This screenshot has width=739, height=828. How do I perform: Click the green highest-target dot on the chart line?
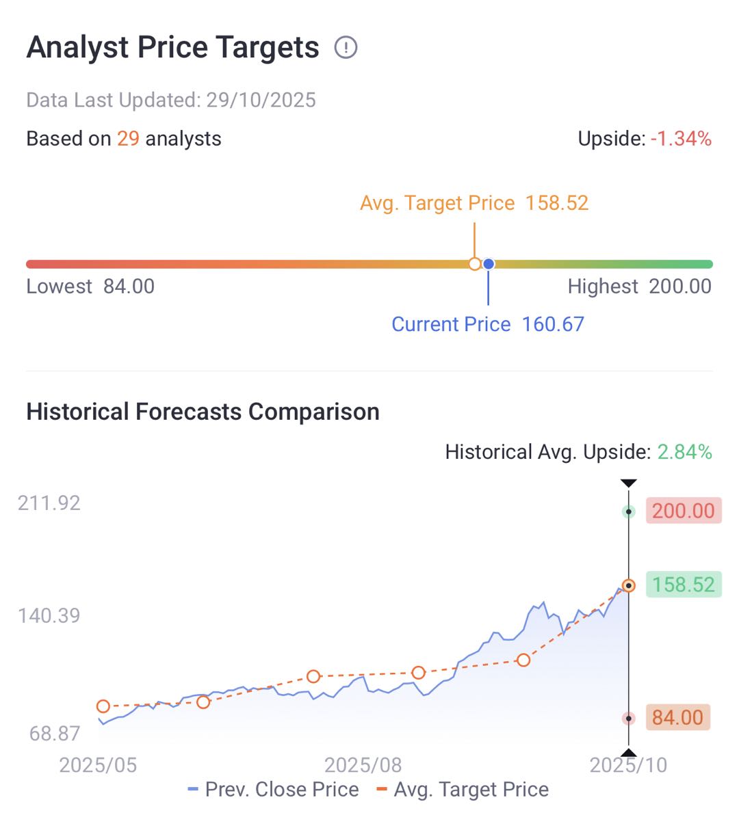click(x=628, y=511)
